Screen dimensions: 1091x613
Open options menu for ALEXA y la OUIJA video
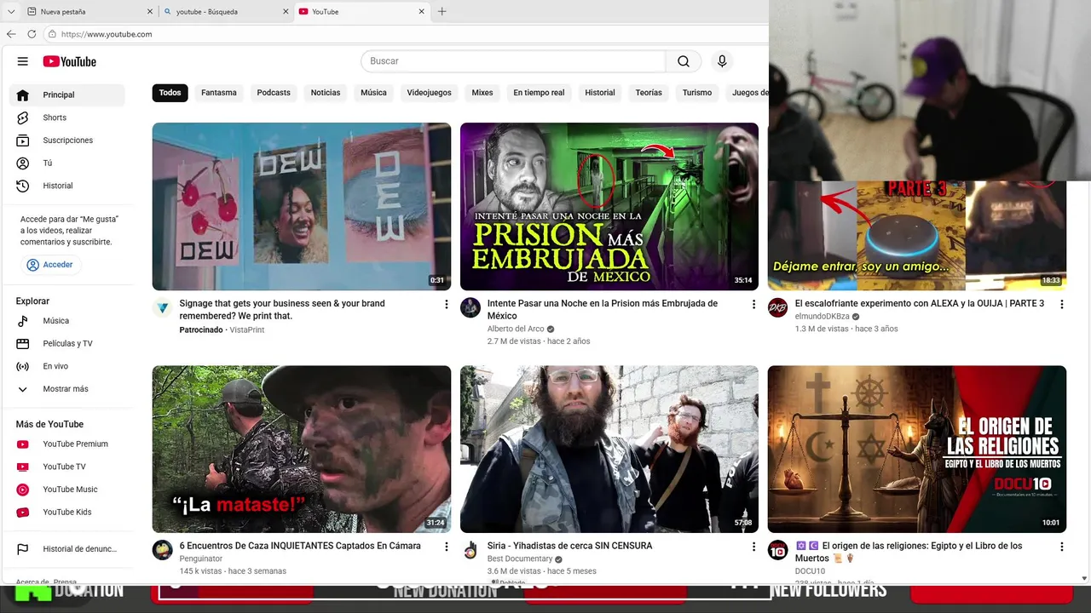click(x=1062, y=305)
